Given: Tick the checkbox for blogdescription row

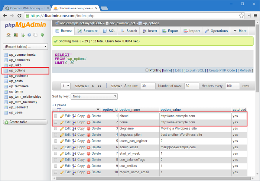Looking at the screenshot, I should (56, 135).
